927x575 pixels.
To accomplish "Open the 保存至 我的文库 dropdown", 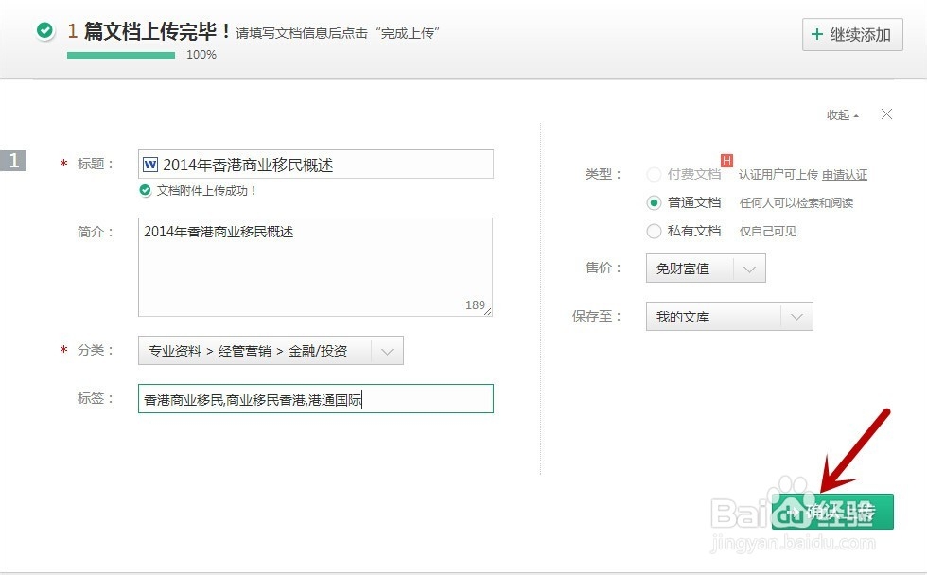I will pos(796,317).
